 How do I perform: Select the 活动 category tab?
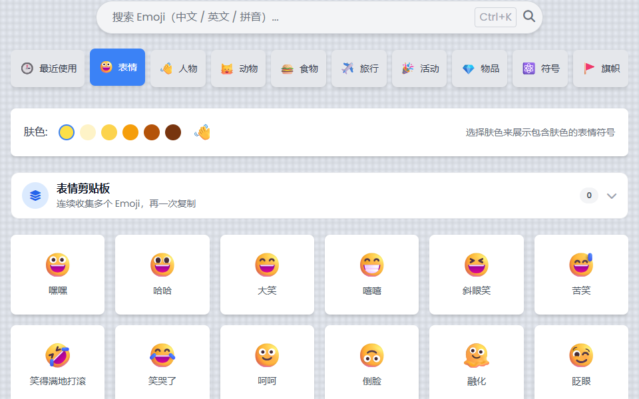pos(419,68)
